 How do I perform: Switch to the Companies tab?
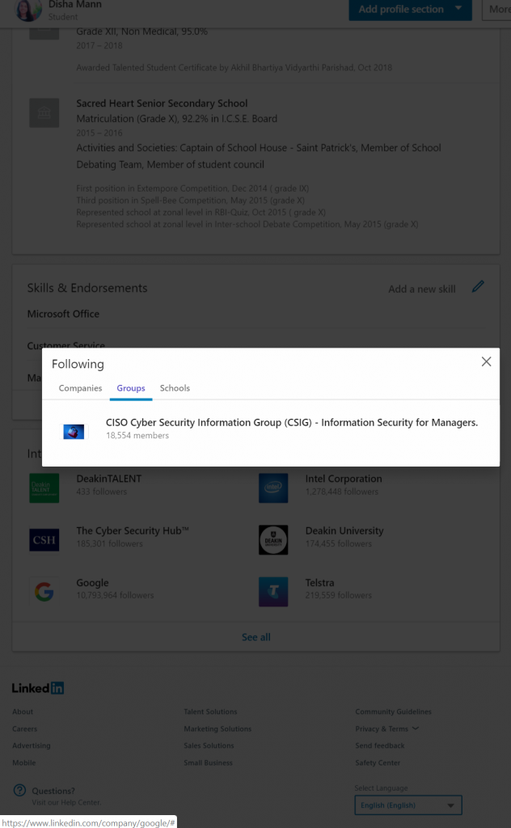(x=80, y=388)
